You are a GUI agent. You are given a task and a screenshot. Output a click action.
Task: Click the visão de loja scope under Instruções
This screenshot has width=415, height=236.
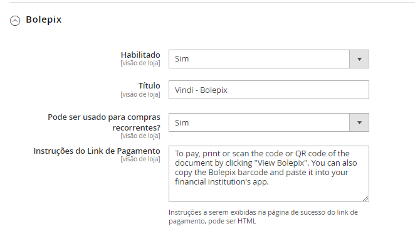click(x=140, y=159)
